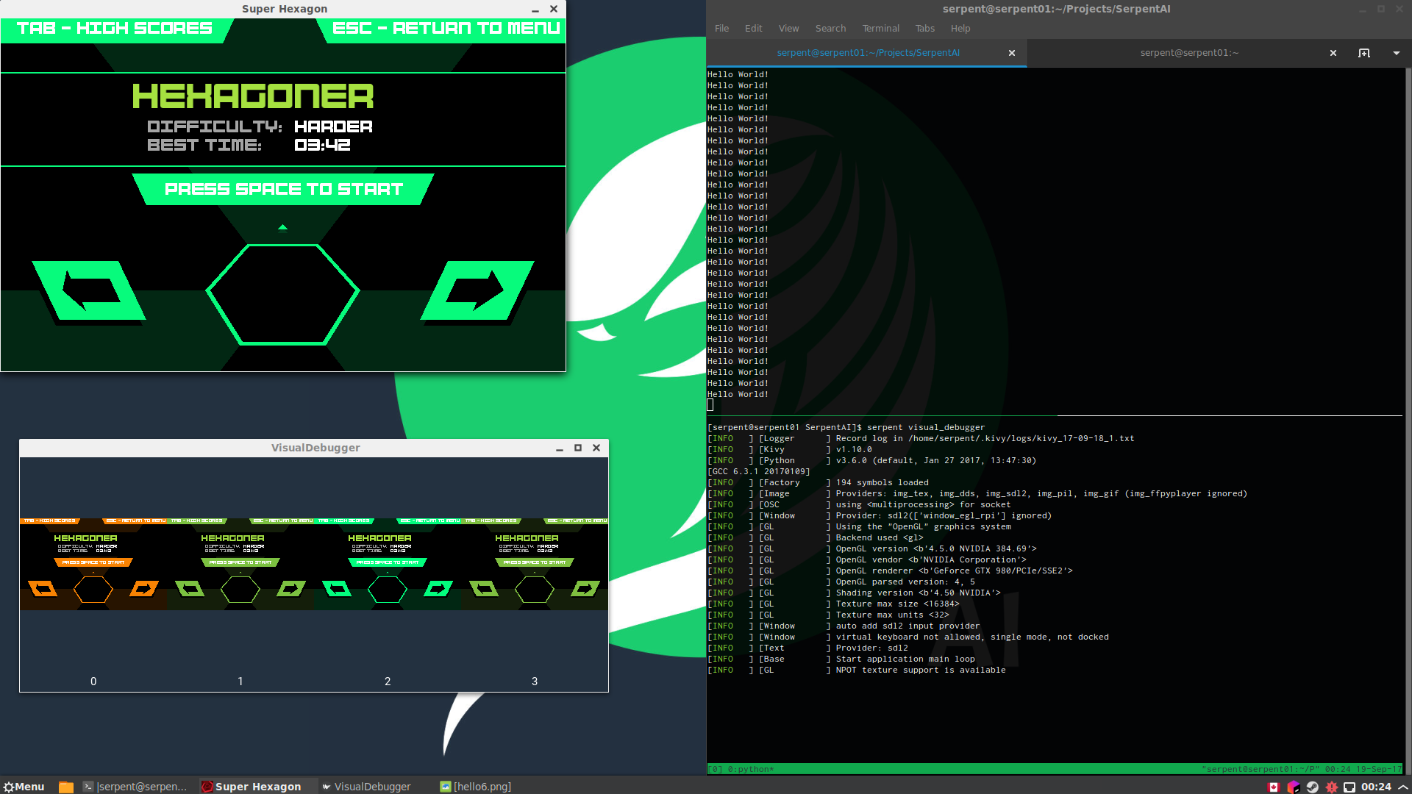Click the hexagon emblem in Super Hexagon

[x=284, y=293]
